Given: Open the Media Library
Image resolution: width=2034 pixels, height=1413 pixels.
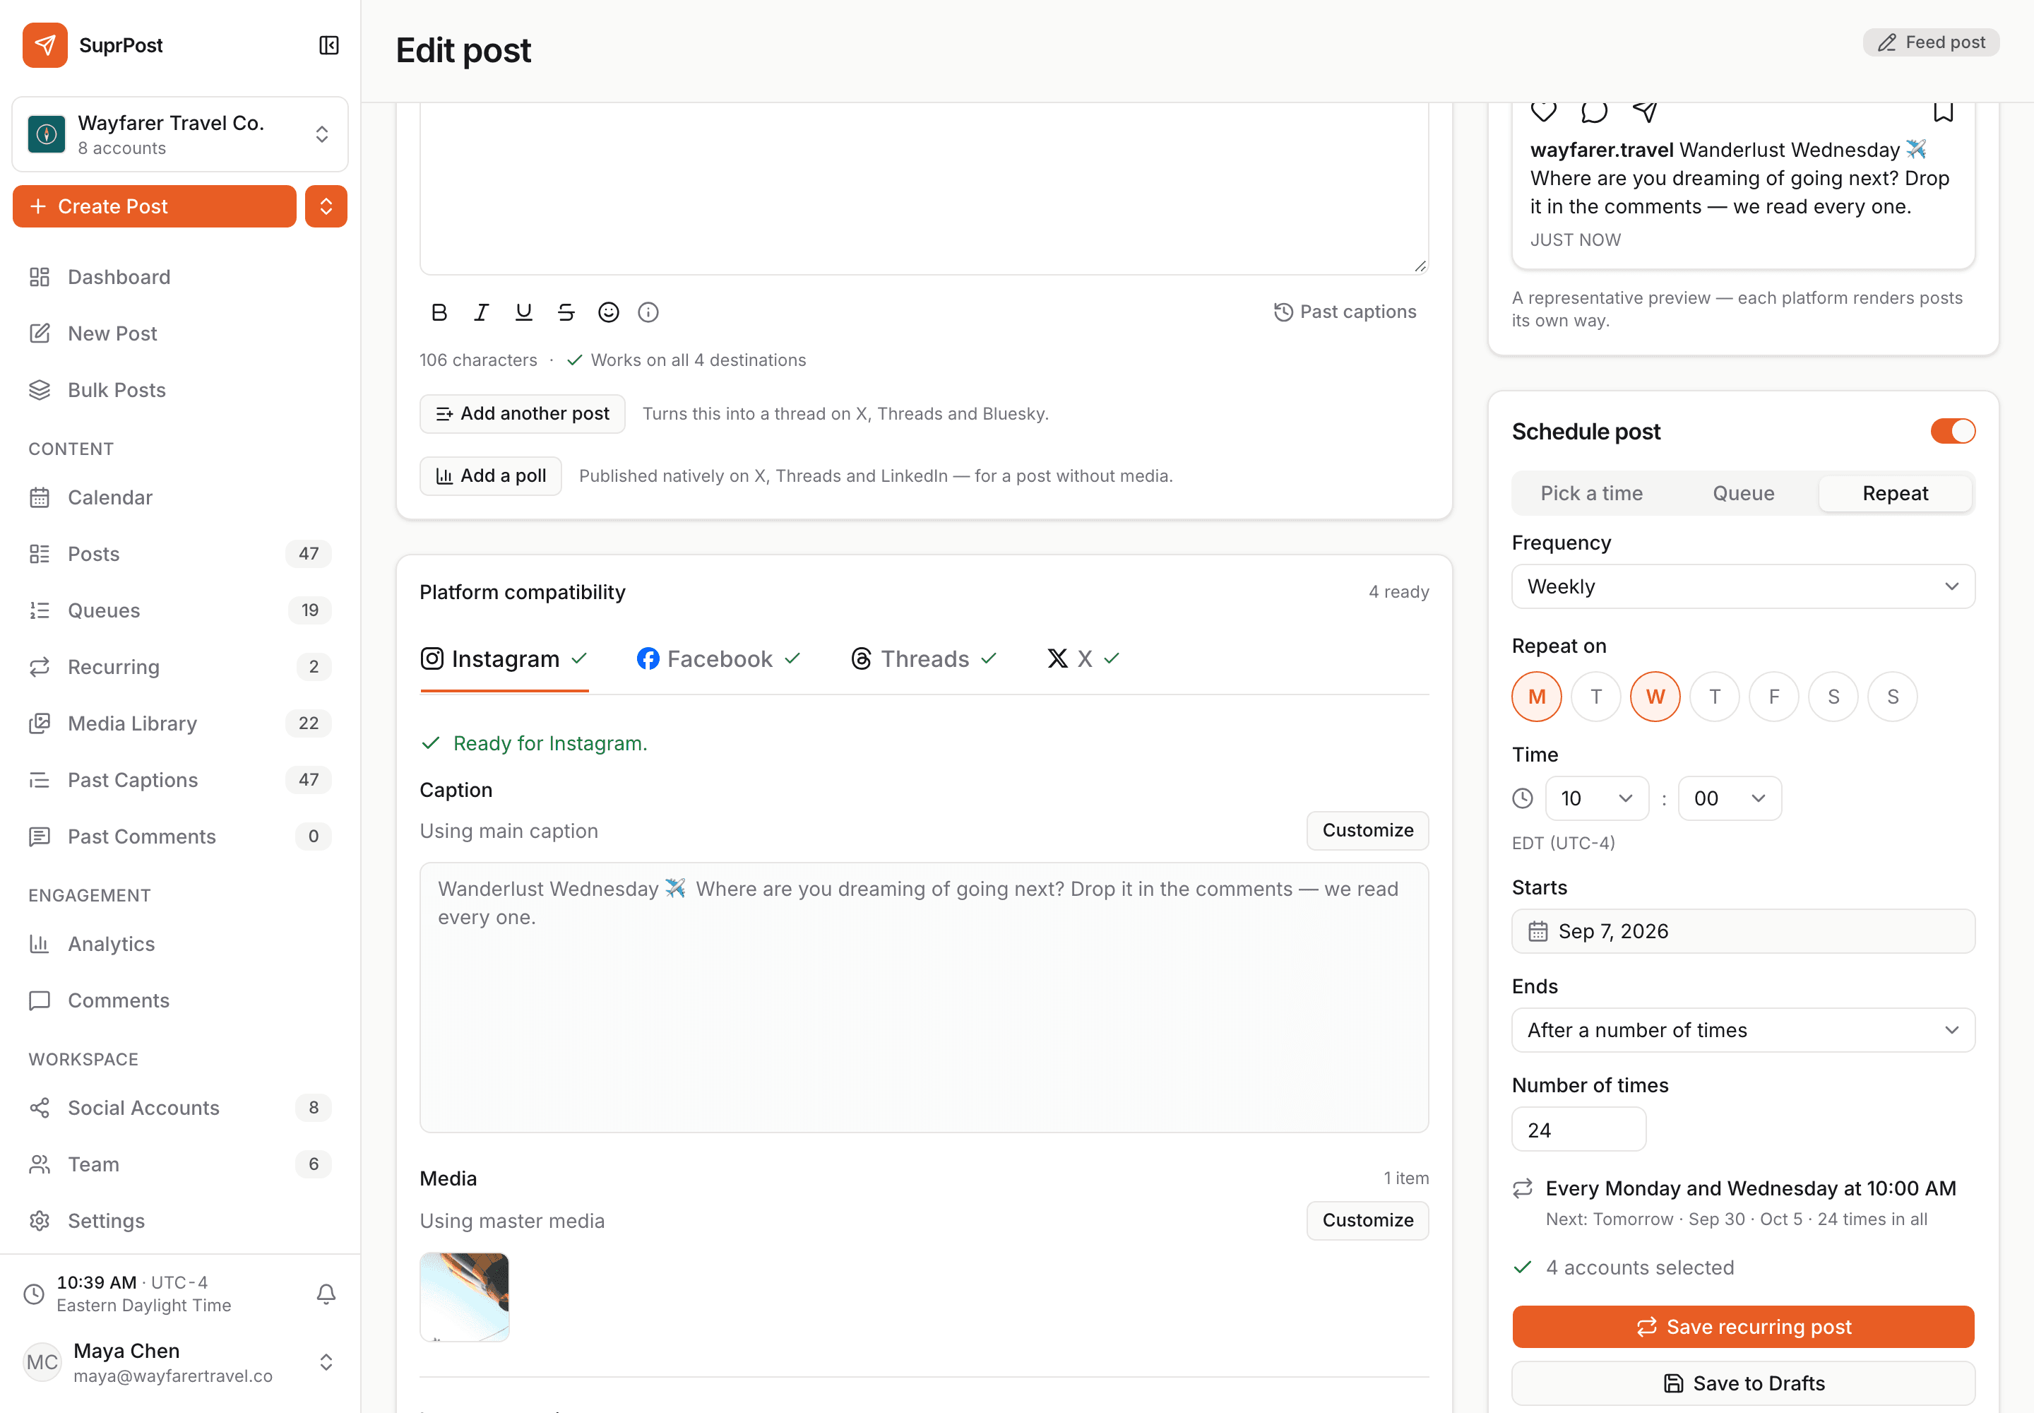Looking at the screenshot, I should point(181,723).
